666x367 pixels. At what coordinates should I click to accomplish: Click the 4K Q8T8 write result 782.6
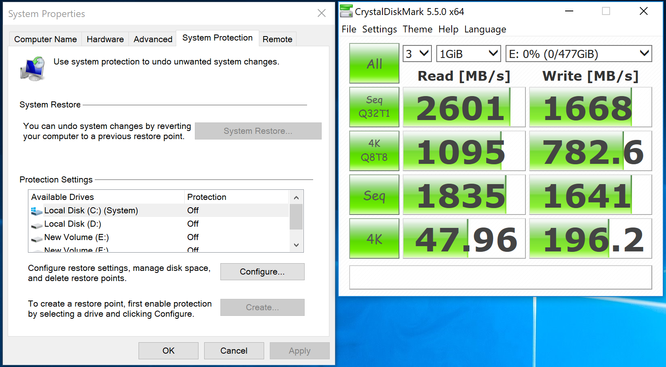(591, 151)
